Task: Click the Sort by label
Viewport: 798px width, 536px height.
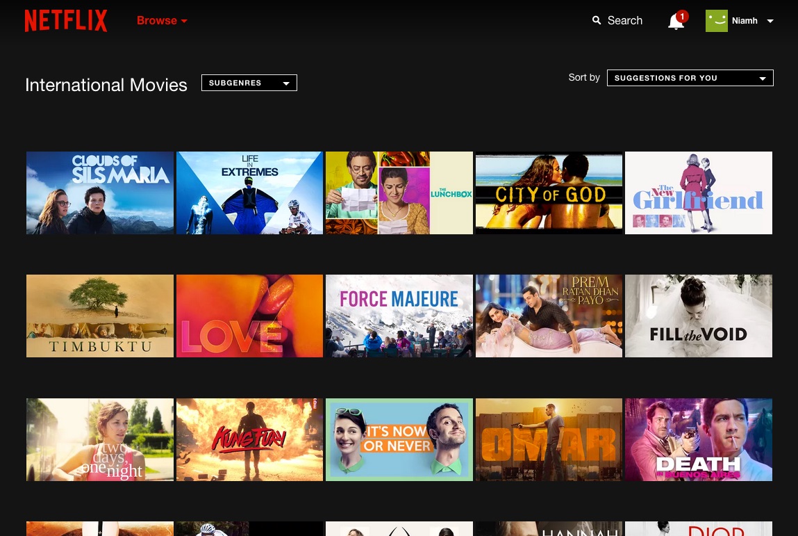Action: pos(584,77)
